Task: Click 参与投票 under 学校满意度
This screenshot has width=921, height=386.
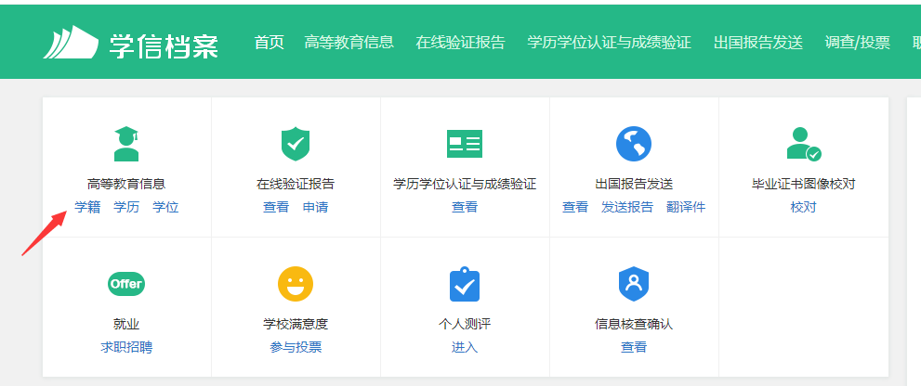Action: tap(296, 347)
